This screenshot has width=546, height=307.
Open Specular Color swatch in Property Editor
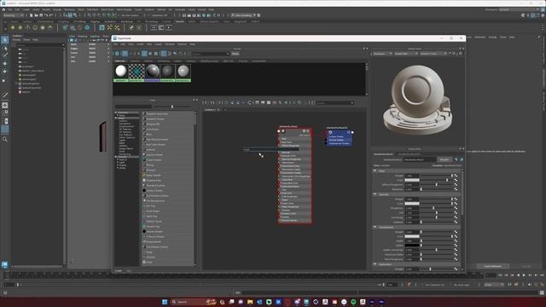(x=412, y=203)
